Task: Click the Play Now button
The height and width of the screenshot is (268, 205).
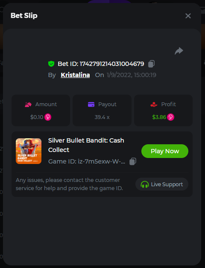Action: [165, 151]
